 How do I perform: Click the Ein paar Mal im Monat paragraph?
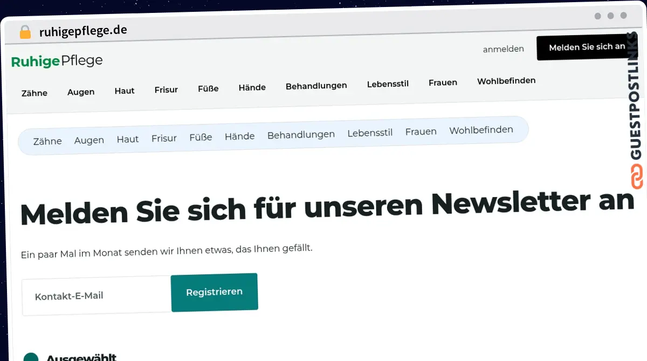[167, 252]
